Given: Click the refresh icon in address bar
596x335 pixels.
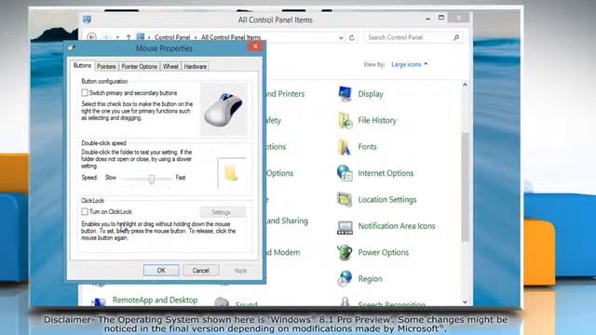Looking at the screenshot, I should [352, 37].
